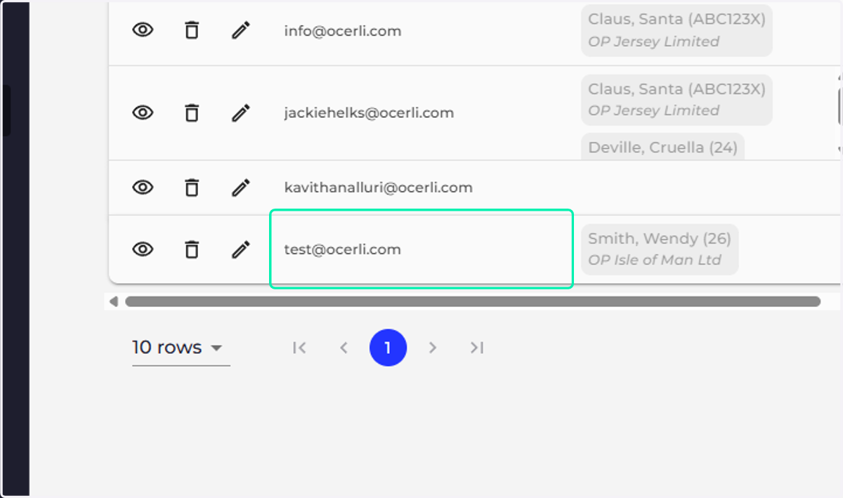View the jackiehelks@ocerli.com user details

point(143,112)
